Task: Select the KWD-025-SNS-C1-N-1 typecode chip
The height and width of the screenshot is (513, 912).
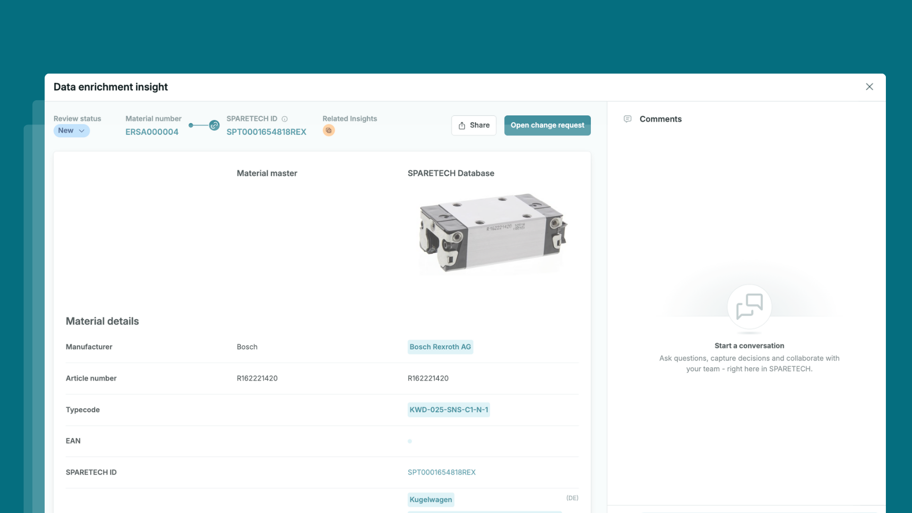Action: pos(448,409)
